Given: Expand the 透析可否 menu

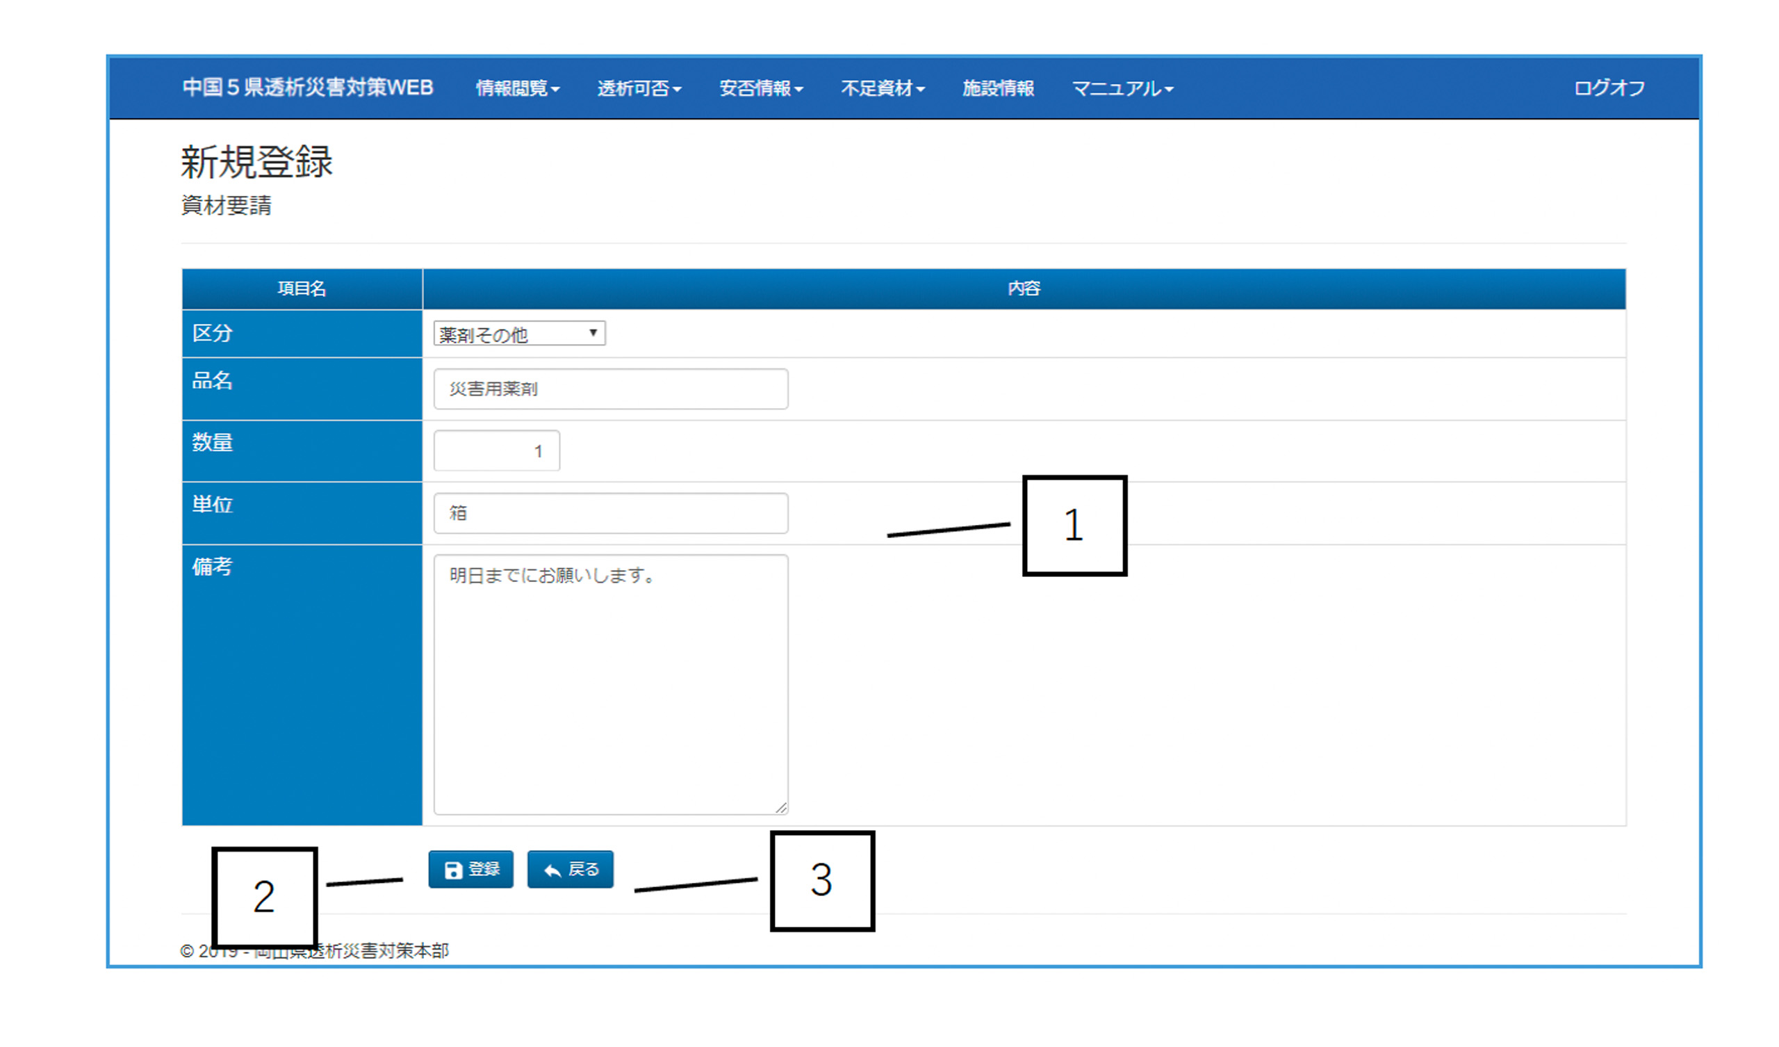Looking at the screenshot, I should [x=639, y=88].
